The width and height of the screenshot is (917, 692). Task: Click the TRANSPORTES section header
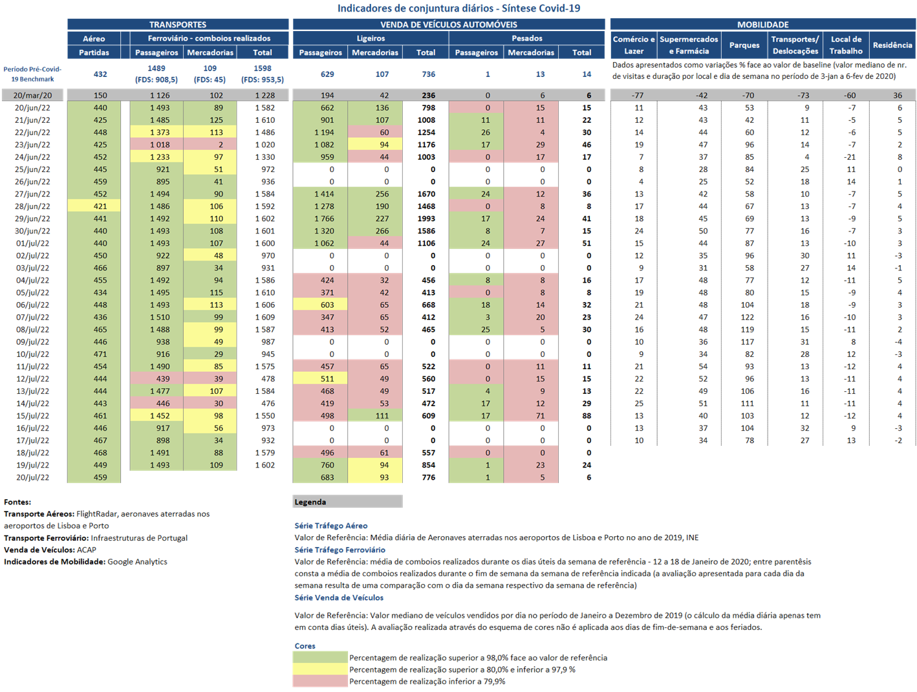click(178, 25)
